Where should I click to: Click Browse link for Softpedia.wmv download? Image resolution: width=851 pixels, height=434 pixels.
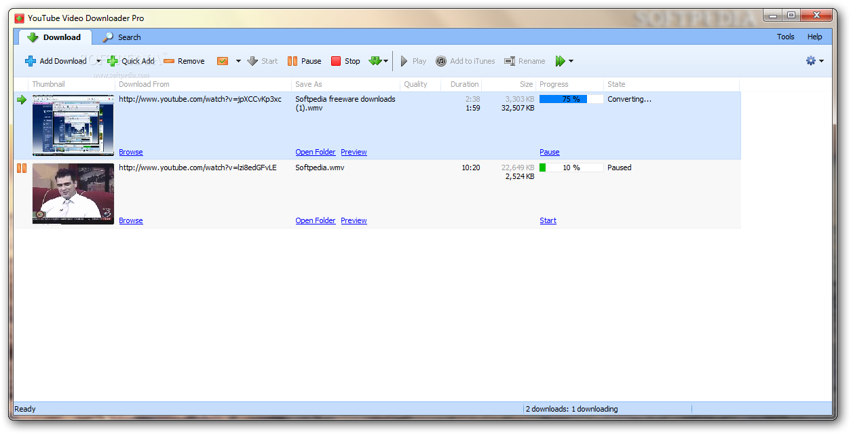131,220
